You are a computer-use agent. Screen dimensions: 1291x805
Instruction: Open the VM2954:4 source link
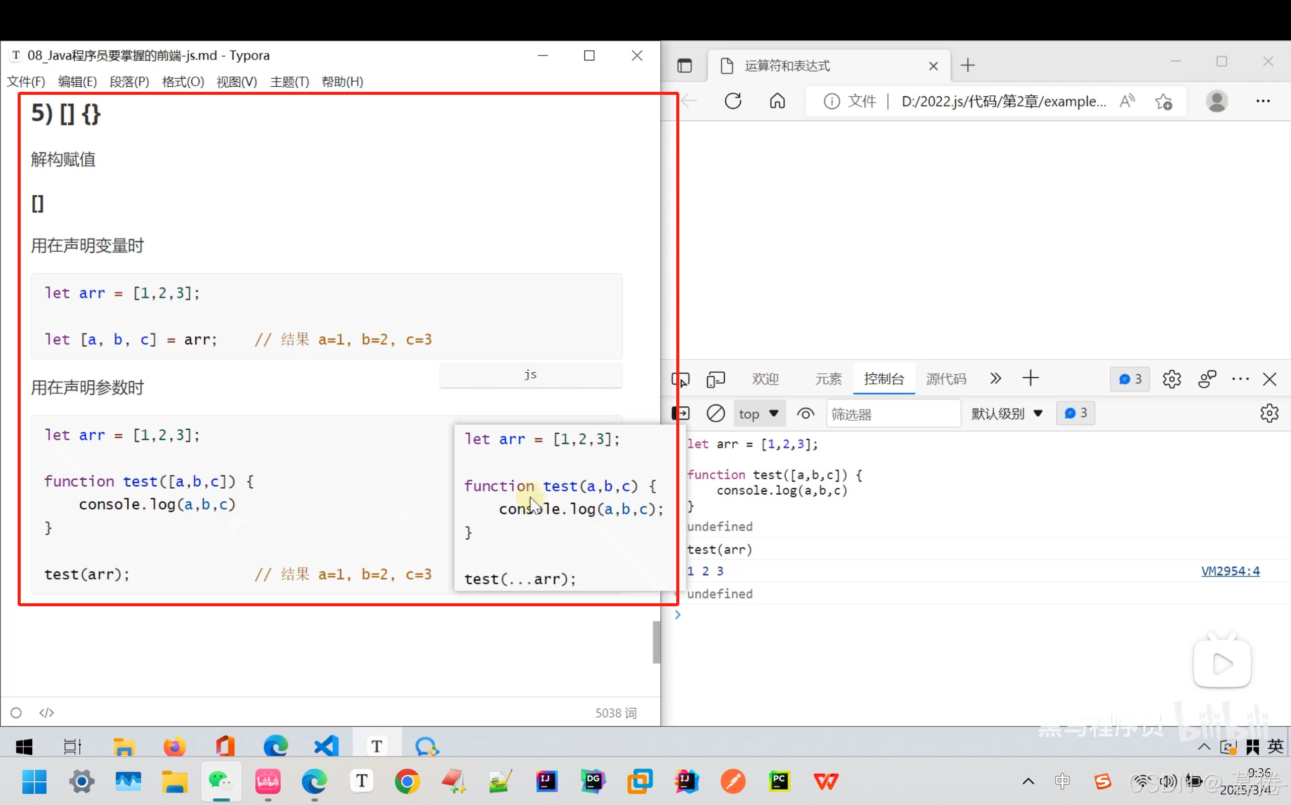tap(1230, 571)
